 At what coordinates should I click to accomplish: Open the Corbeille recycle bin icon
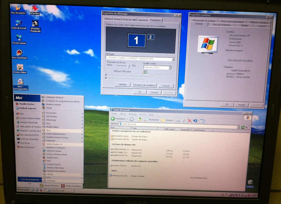[x=250, y=184]
